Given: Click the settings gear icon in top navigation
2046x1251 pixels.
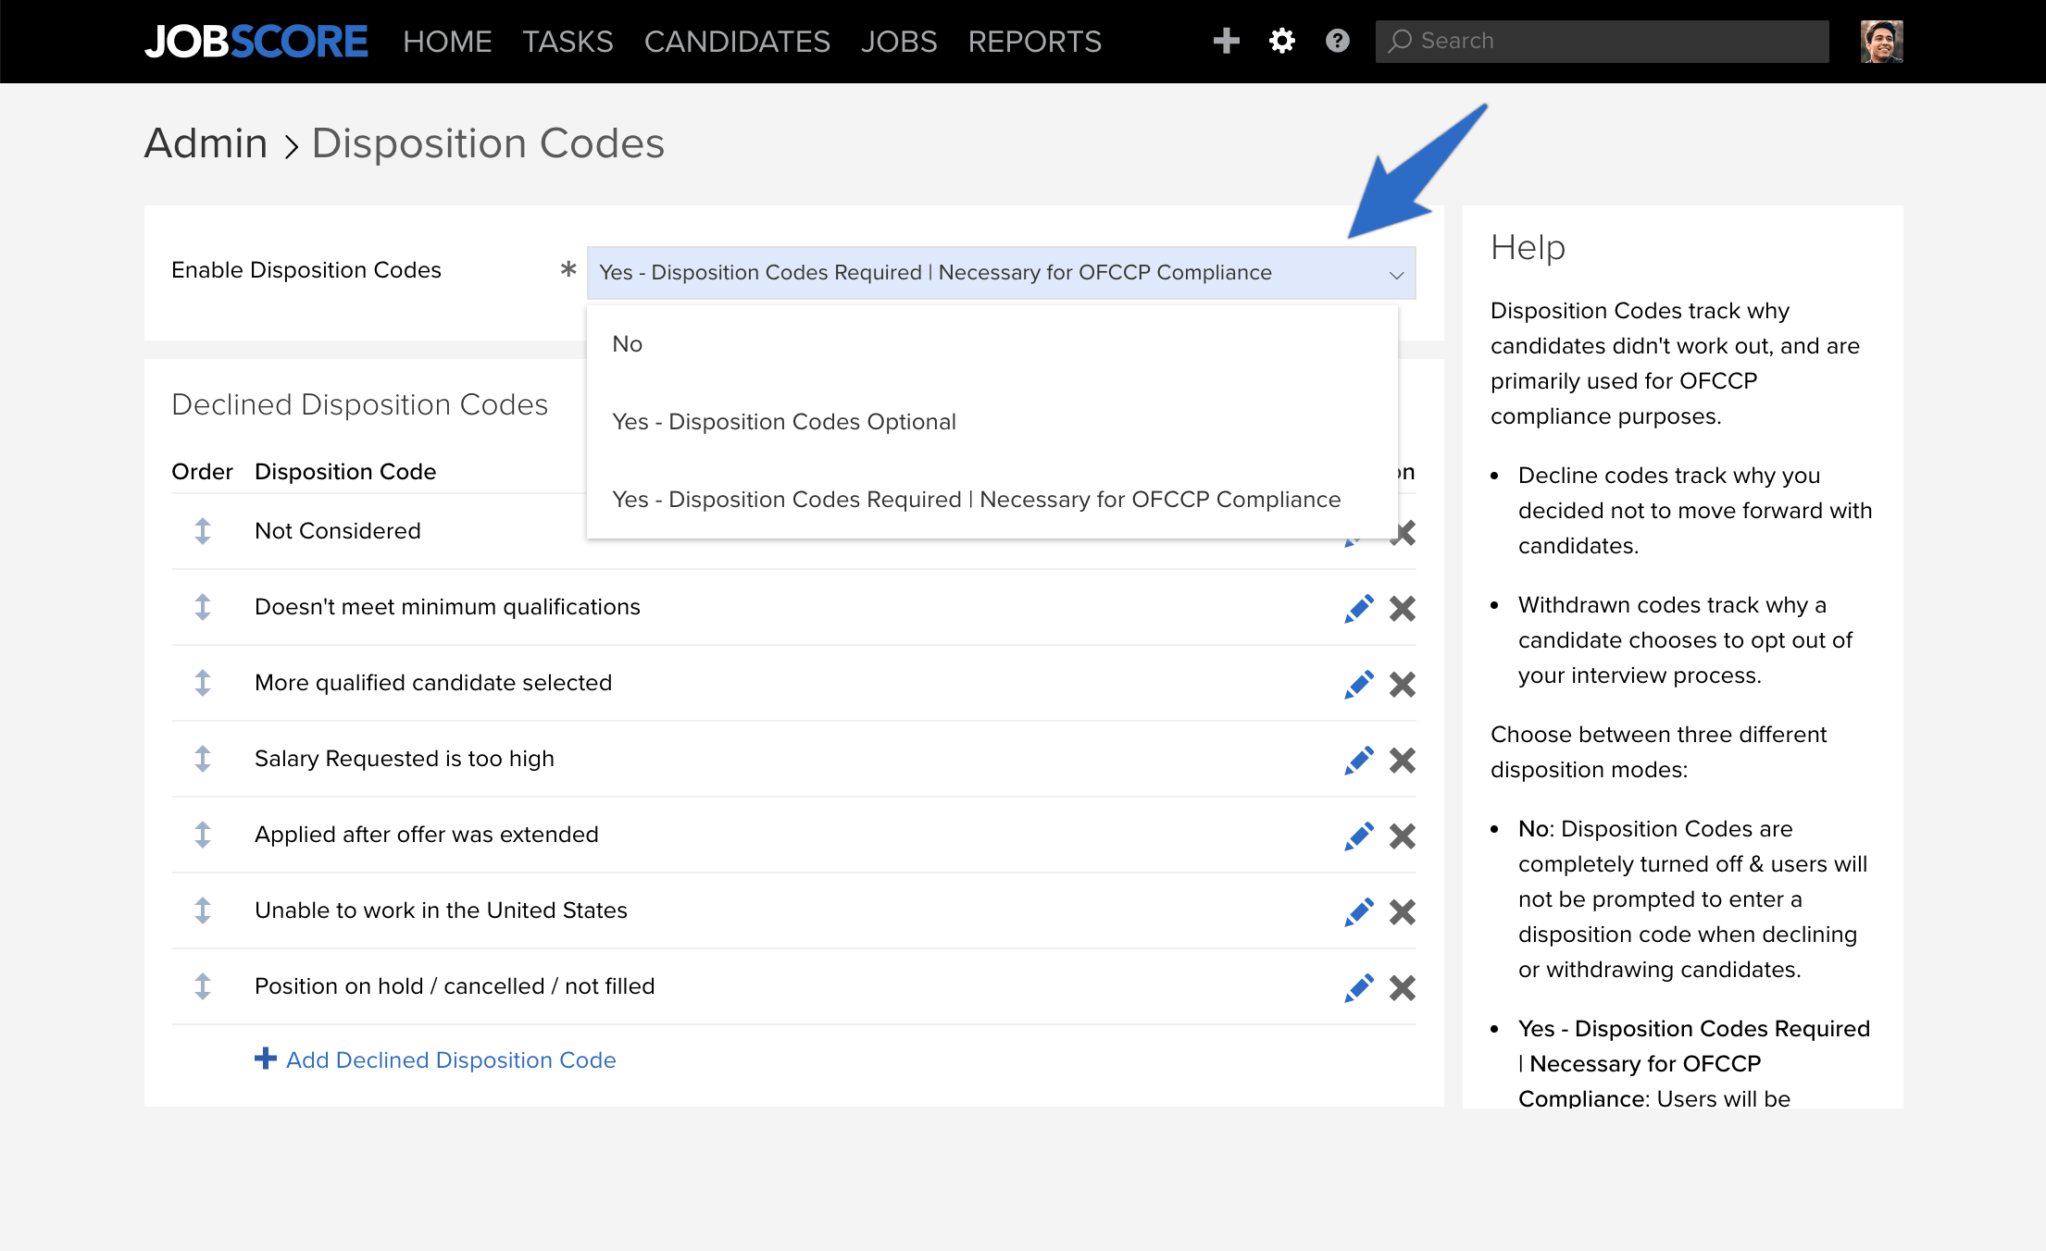Looking at the screenshot, I should coord(1280,40).
